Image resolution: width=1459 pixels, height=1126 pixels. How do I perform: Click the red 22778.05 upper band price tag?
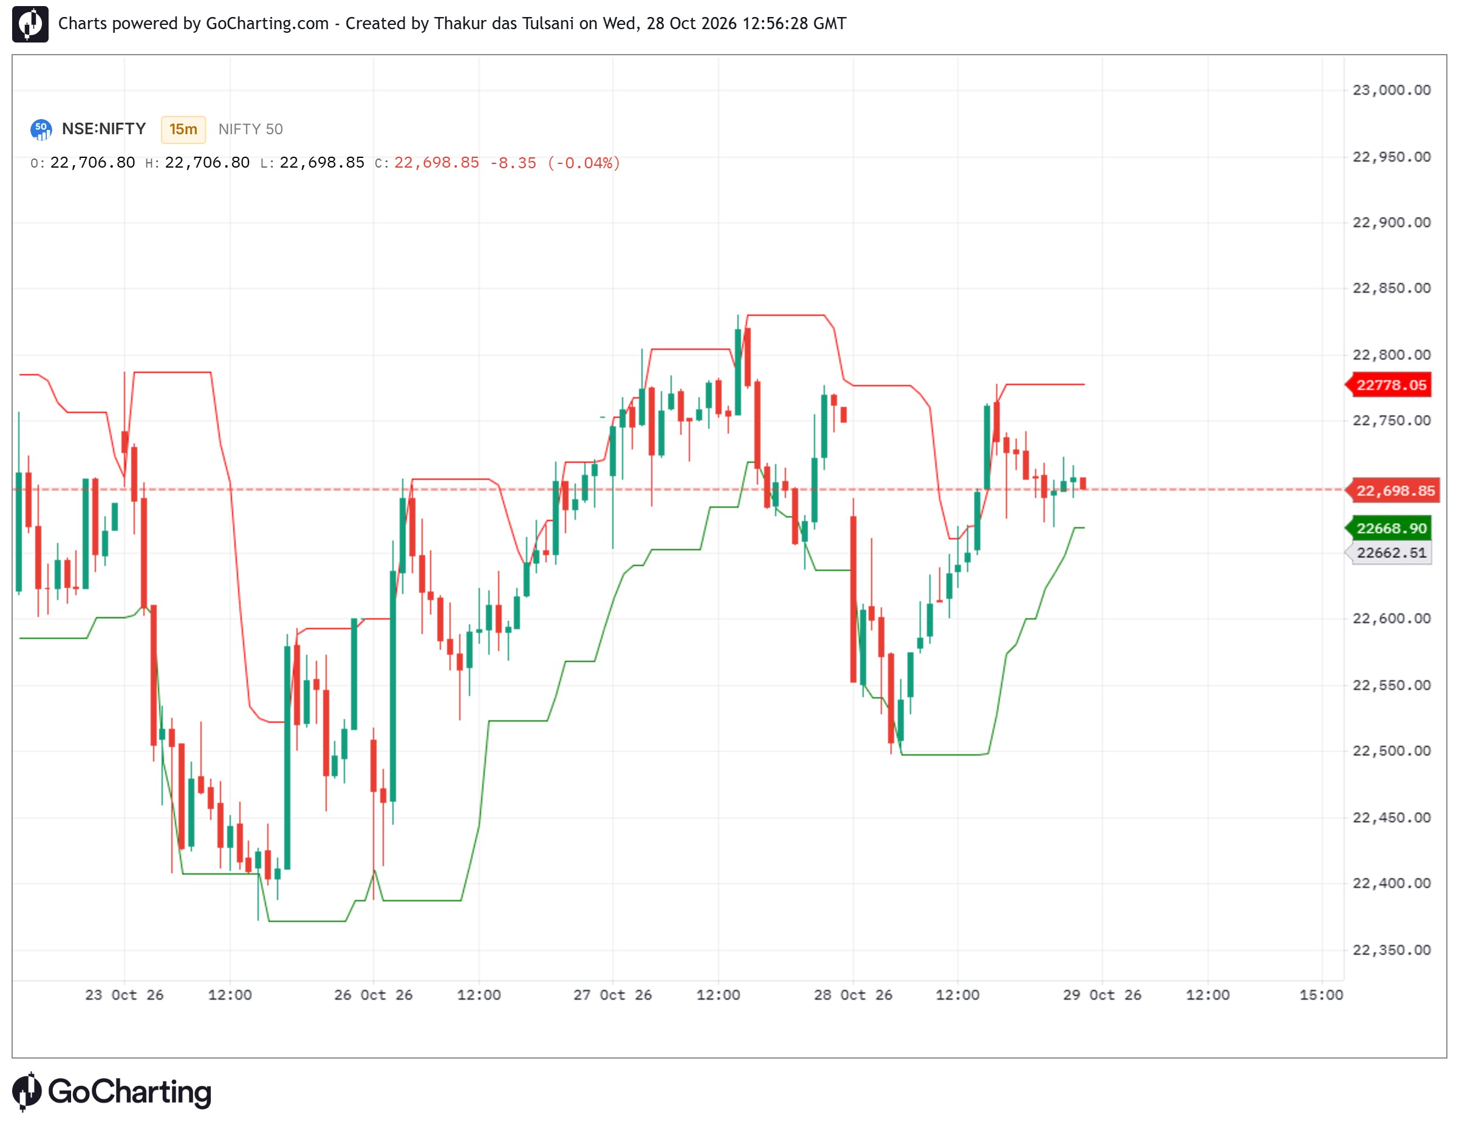tap(1390, 385)
